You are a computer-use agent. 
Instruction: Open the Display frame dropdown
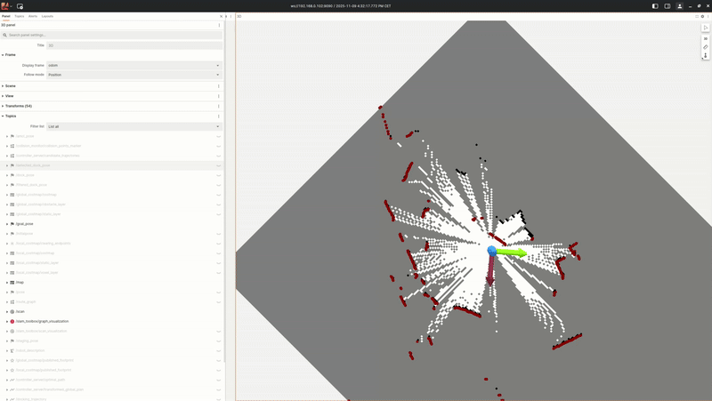(x=133, y=65)
